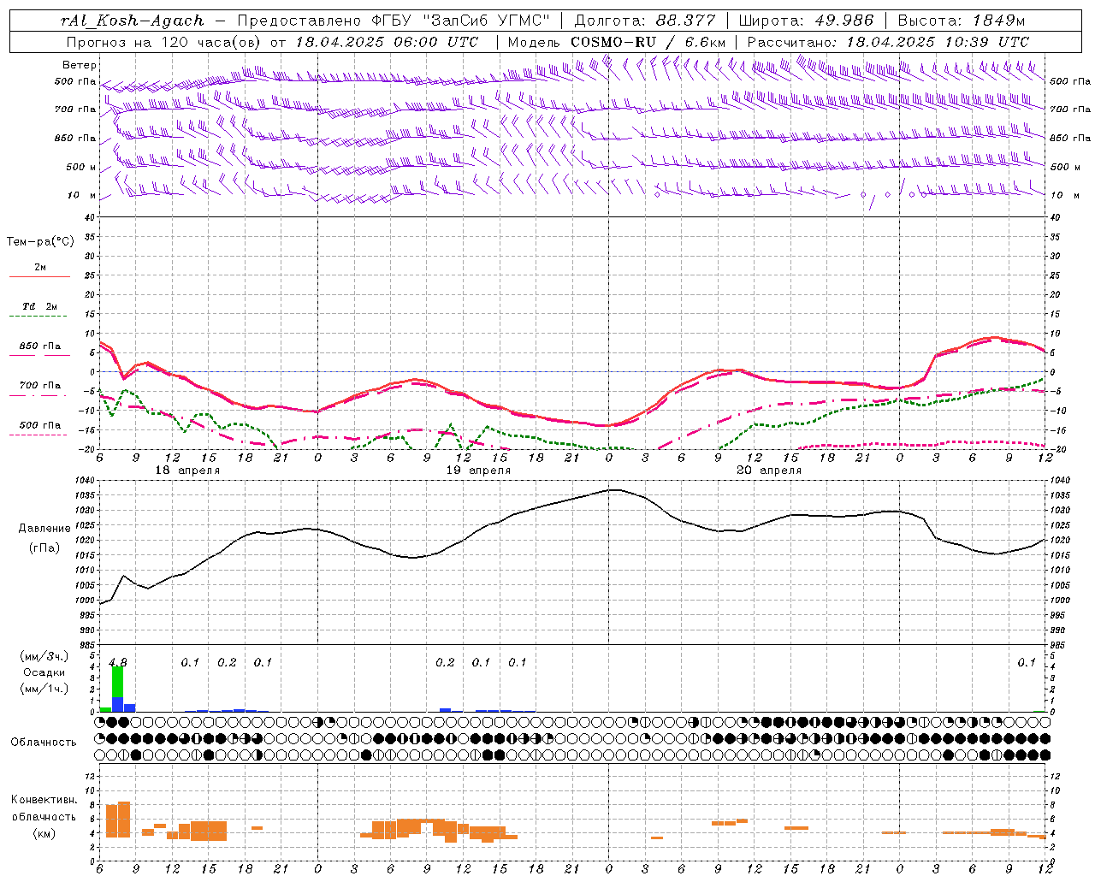Click the 4.8 precipitation amount value
This screenshot has height=876, width=1095.
point(118,663)
